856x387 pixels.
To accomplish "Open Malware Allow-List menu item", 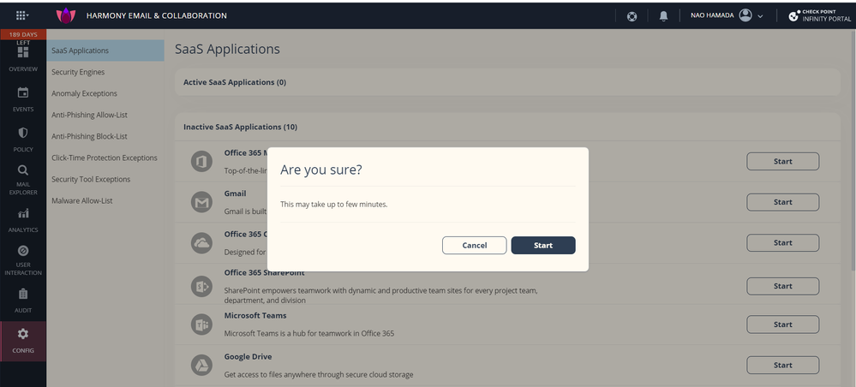I will pyautogui.click(x=82, y=201).
